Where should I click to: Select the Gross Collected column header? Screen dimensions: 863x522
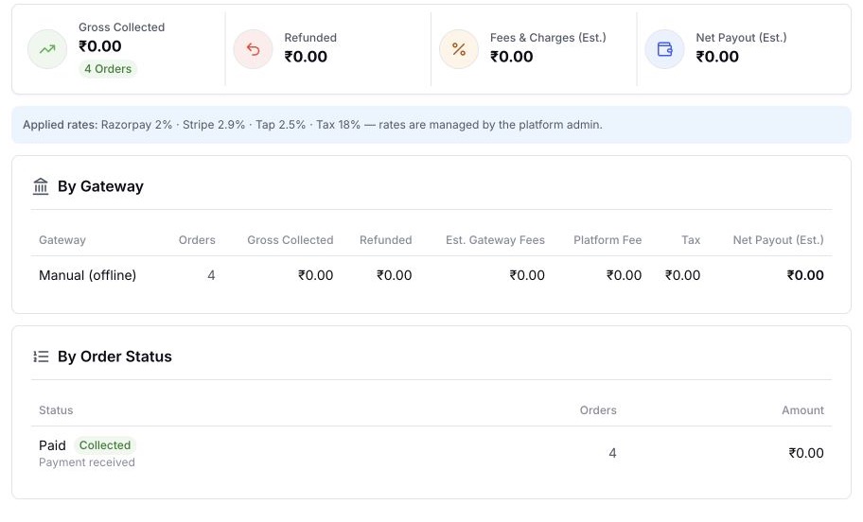coord(291,240)
